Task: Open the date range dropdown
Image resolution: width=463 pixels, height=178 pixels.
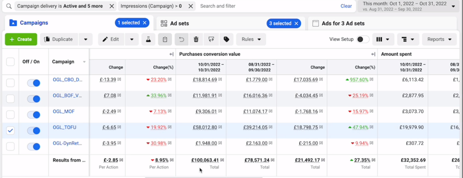Action: 409,6
